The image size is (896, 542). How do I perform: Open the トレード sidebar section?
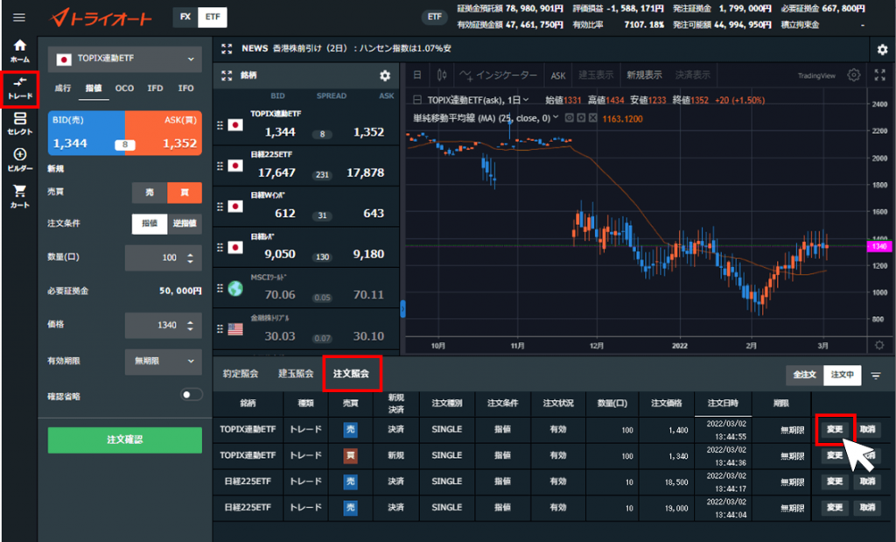tap(20, 88)
